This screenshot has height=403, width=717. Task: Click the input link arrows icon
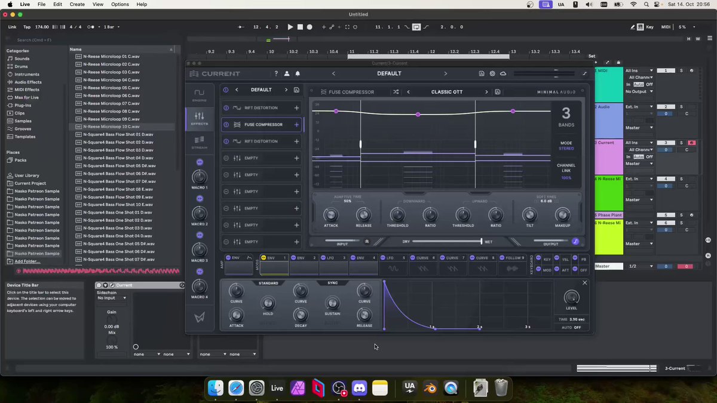367,242
